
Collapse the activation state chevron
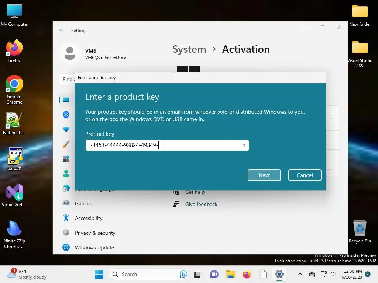click(330, 118)
